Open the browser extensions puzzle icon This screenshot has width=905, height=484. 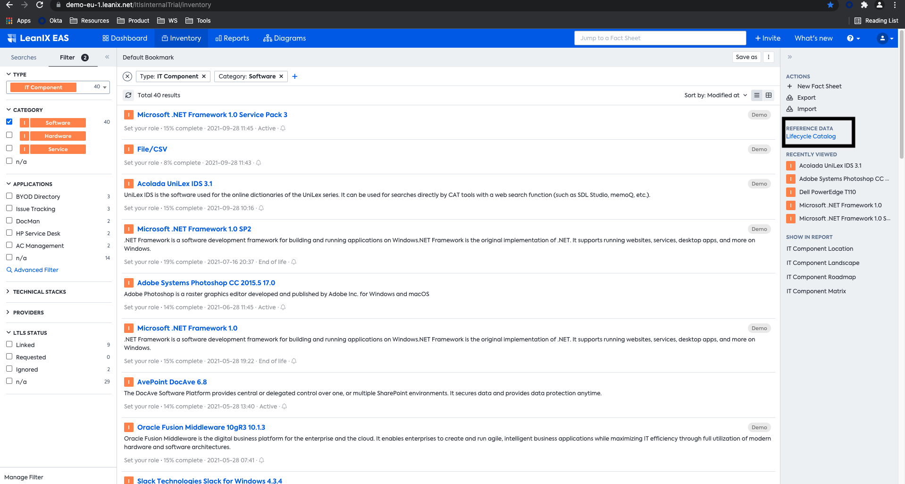[864, 5]
